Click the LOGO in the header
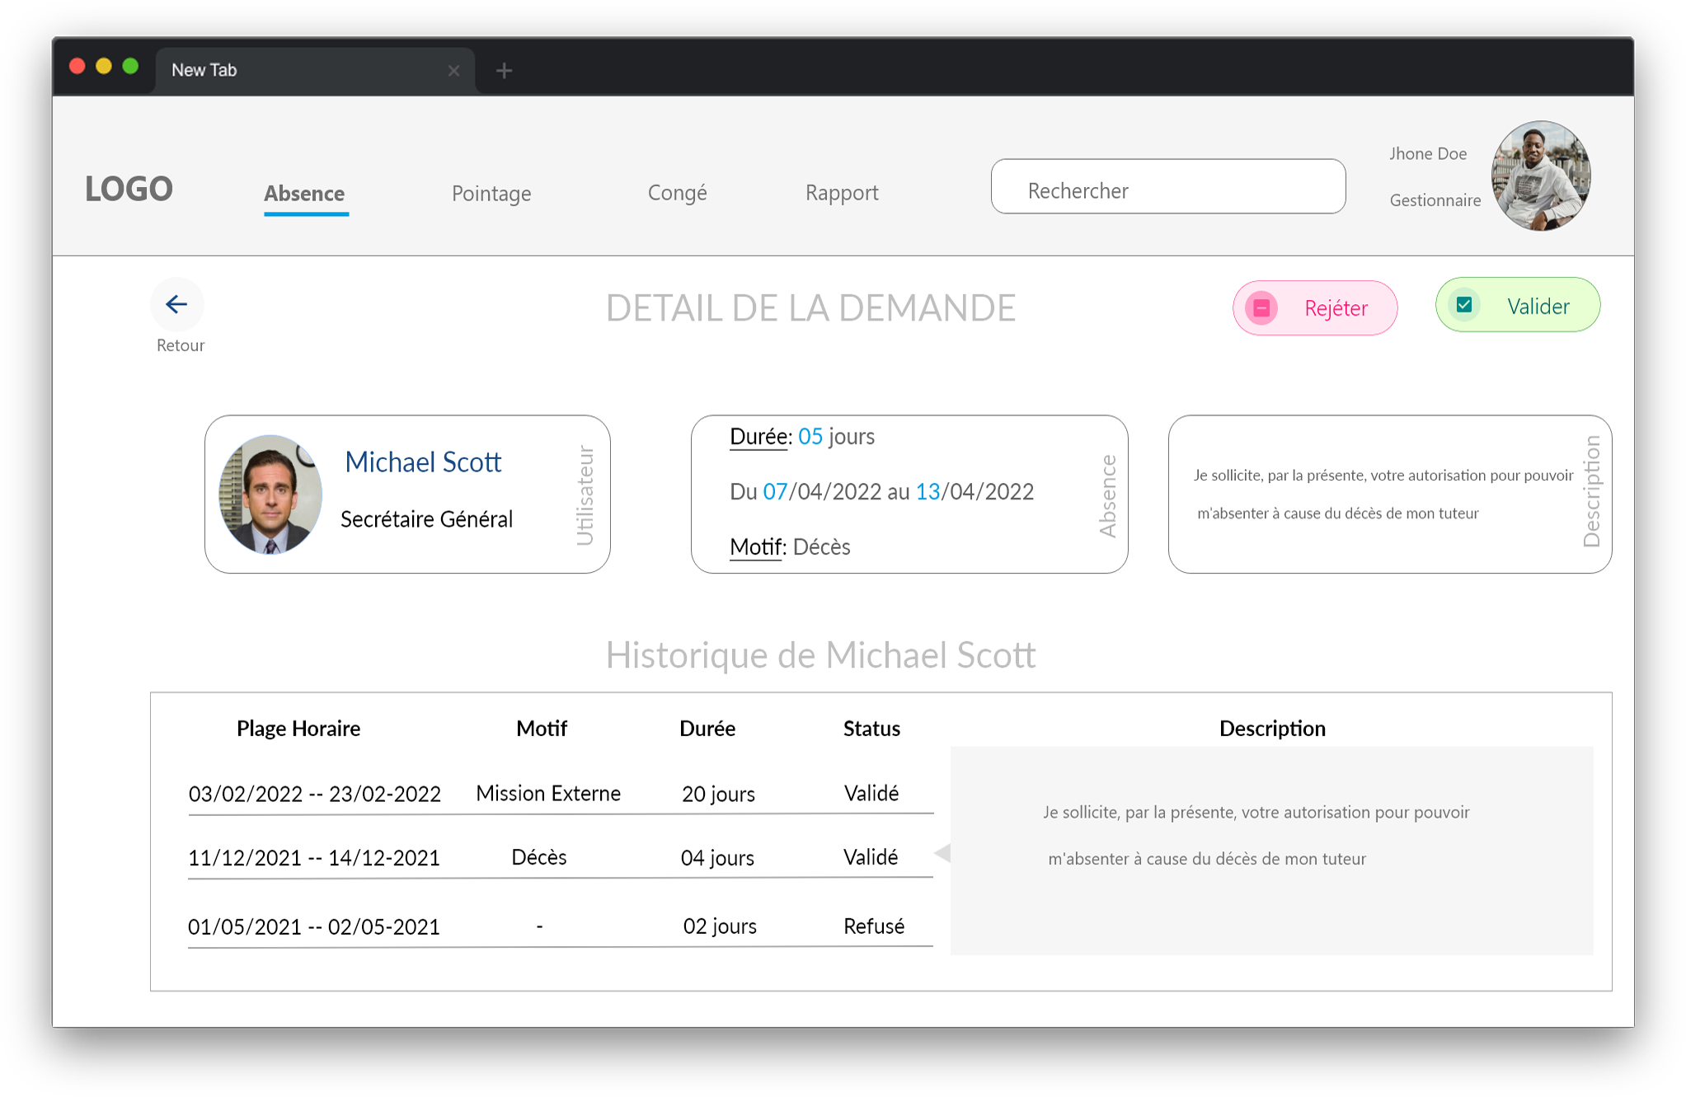 129,189
